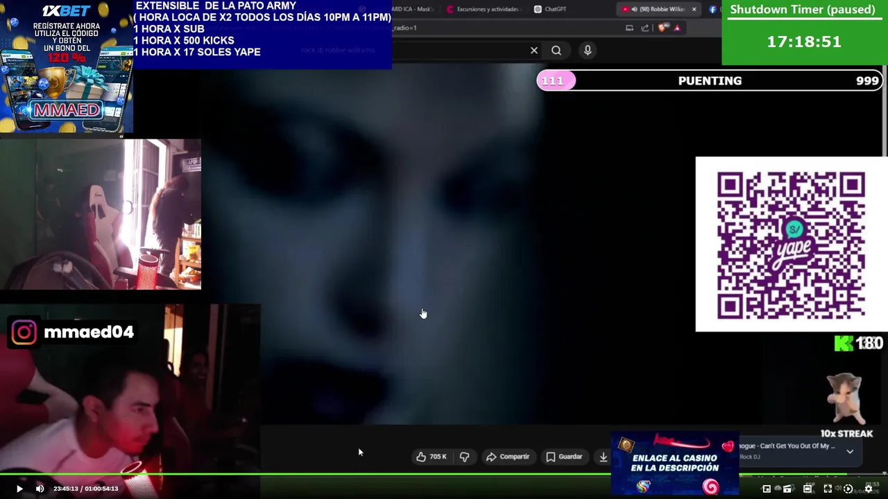Click the Kick logo counter 180

(x=859, y=343)
